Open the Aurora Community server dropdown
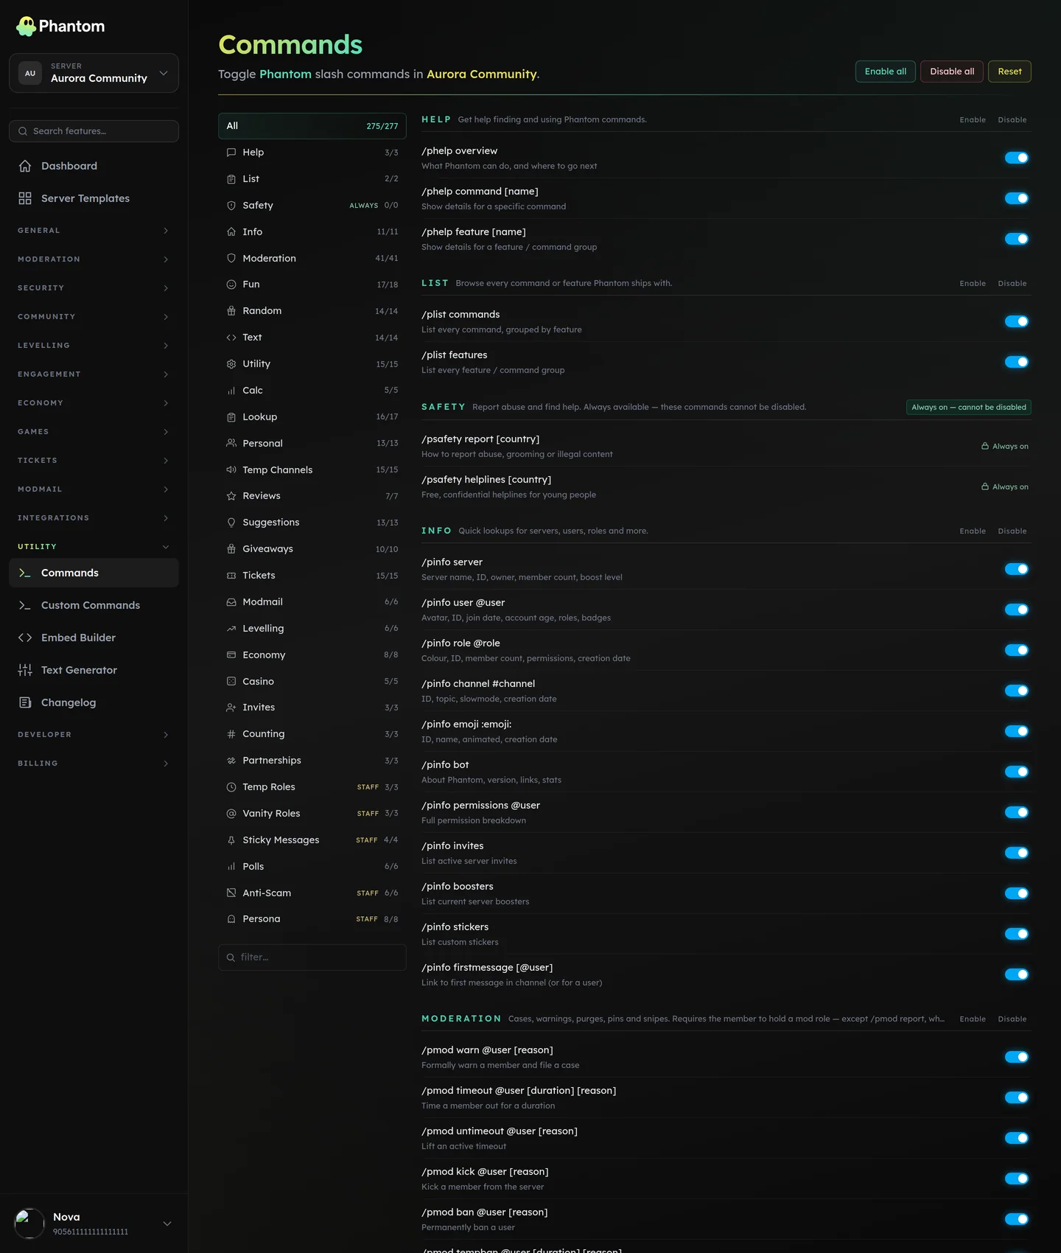 tap(94, 73)
